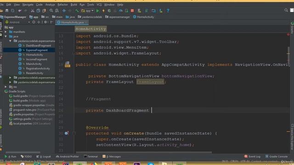Click the collapse all icon in project panel

pyautogui.click(x=39, y=22)
